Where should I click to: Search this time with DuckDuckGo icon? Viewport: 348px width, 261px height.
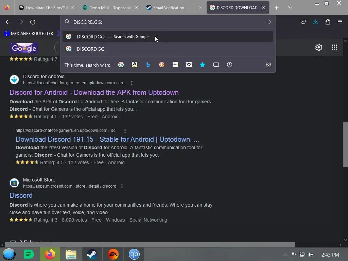tap(162, 65)
